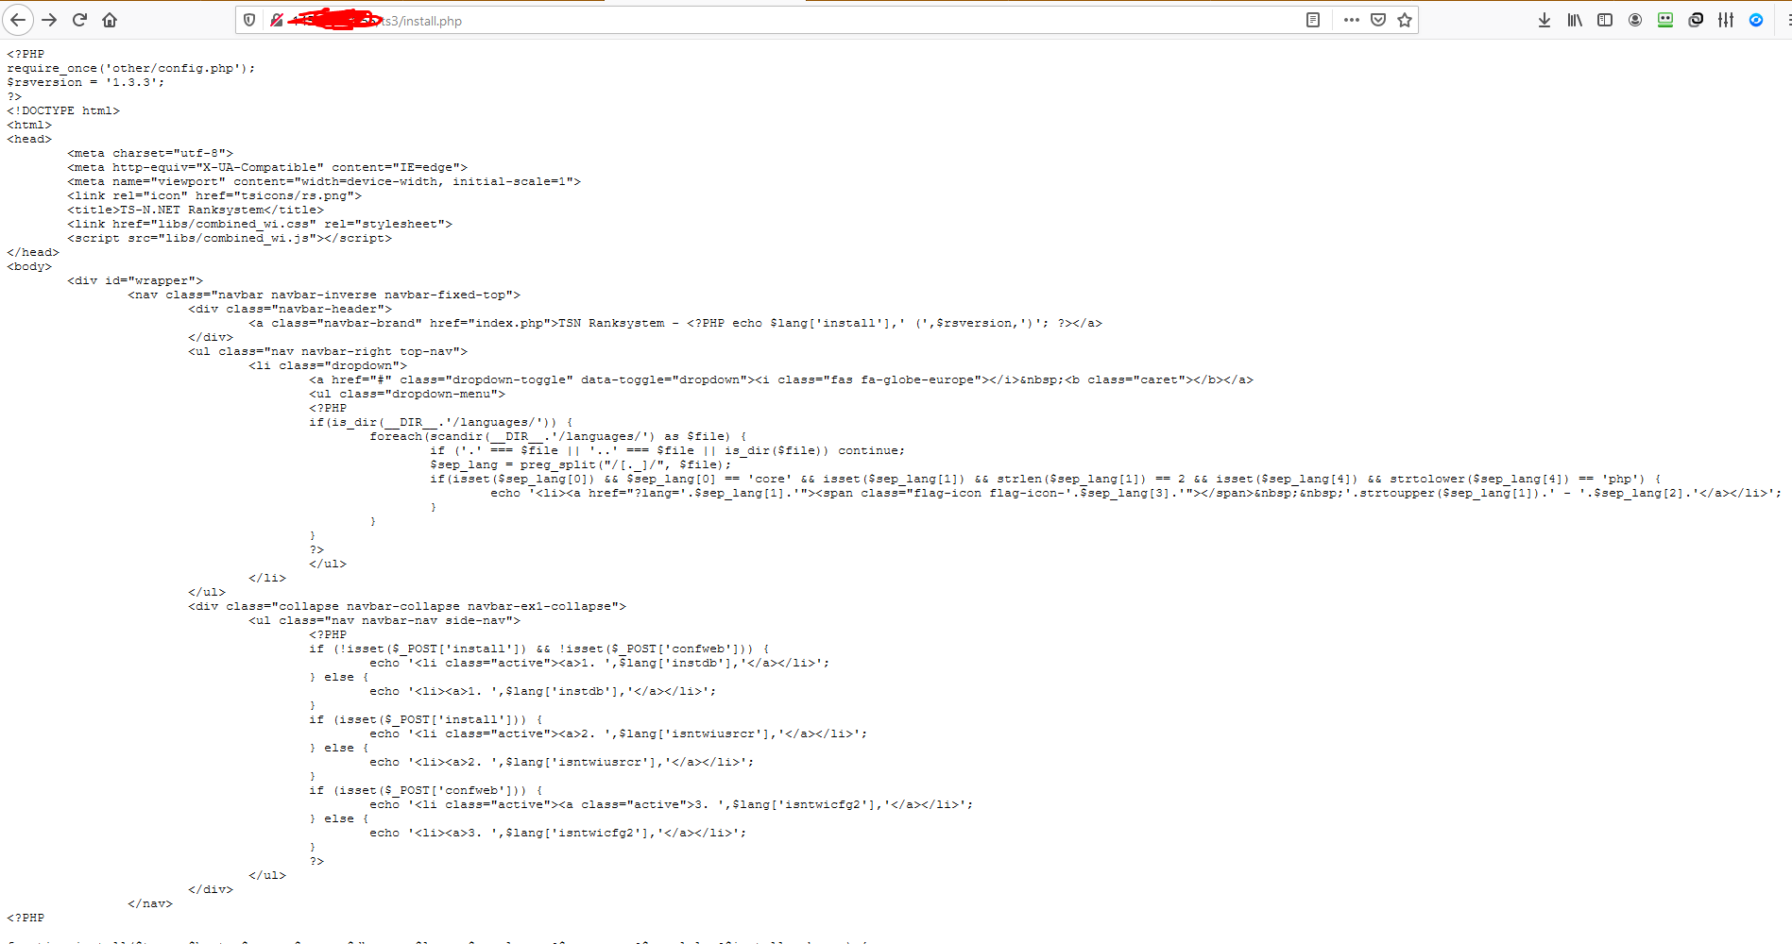This screenshot has height=944, width=1792.
Task: Save this page to Pocket
Action: tap(1378, 20)
